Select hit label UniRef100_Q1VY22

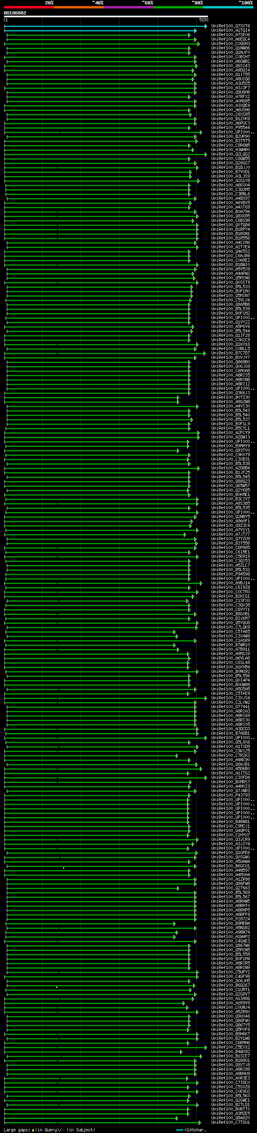[x=230, y=322]
